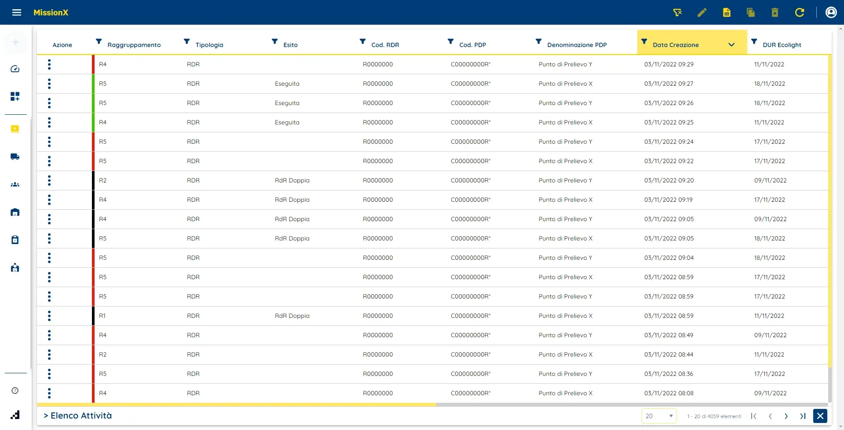The image size is (844, 430).
Task: Select DUR date in the 09:19 row
Action: tap(769, 200)
